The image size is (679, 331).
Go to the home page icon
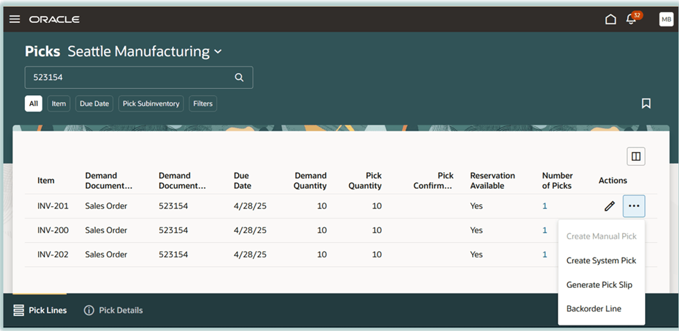[610, 19]
